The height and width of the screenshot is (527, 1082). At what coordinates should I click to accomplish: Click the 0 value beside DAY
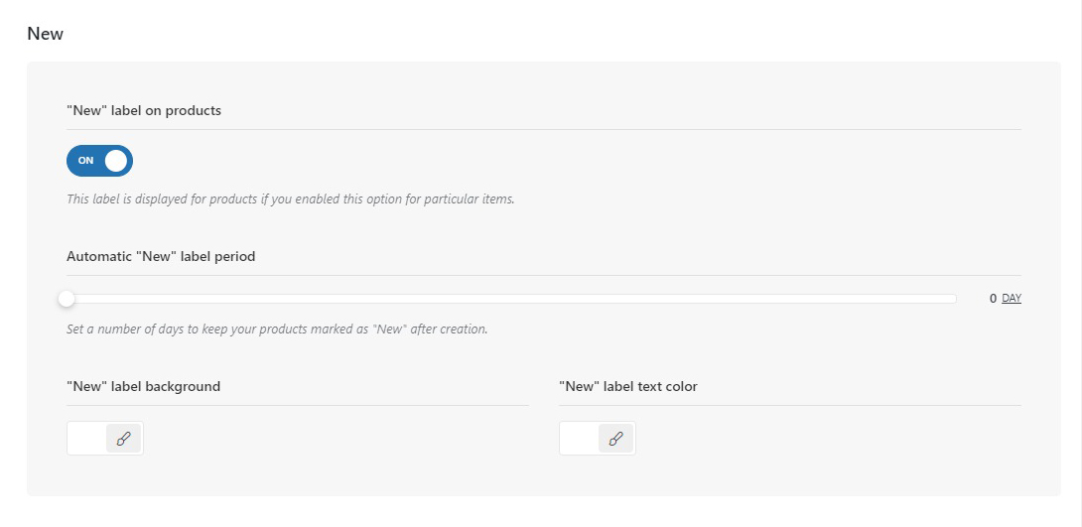[x=993, y=298]
